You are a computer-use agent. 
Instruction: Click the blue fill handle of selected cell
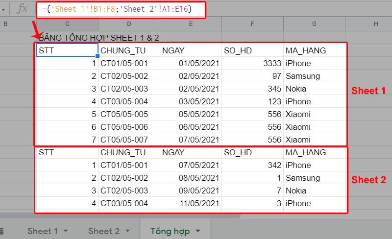click(98, 57)
